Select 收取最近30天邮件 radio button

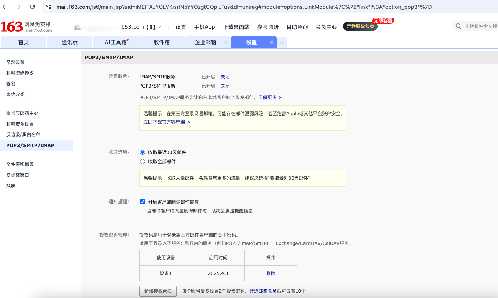pyautogui.click(x=143, y=152)
